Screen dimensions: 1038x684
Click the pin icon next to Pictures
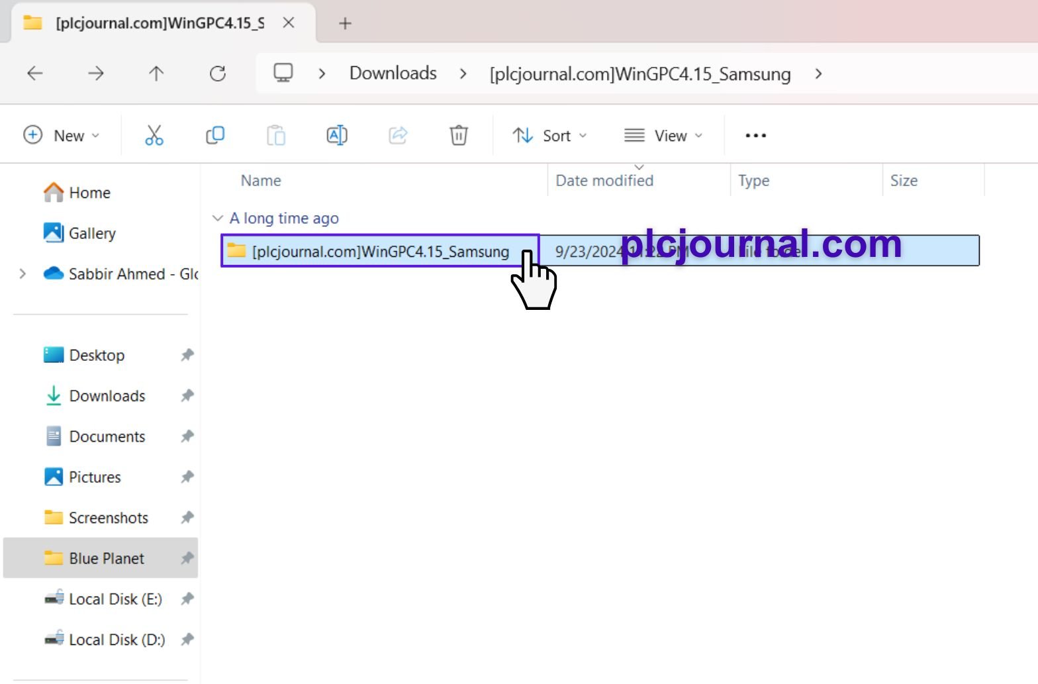click(187, 477)
